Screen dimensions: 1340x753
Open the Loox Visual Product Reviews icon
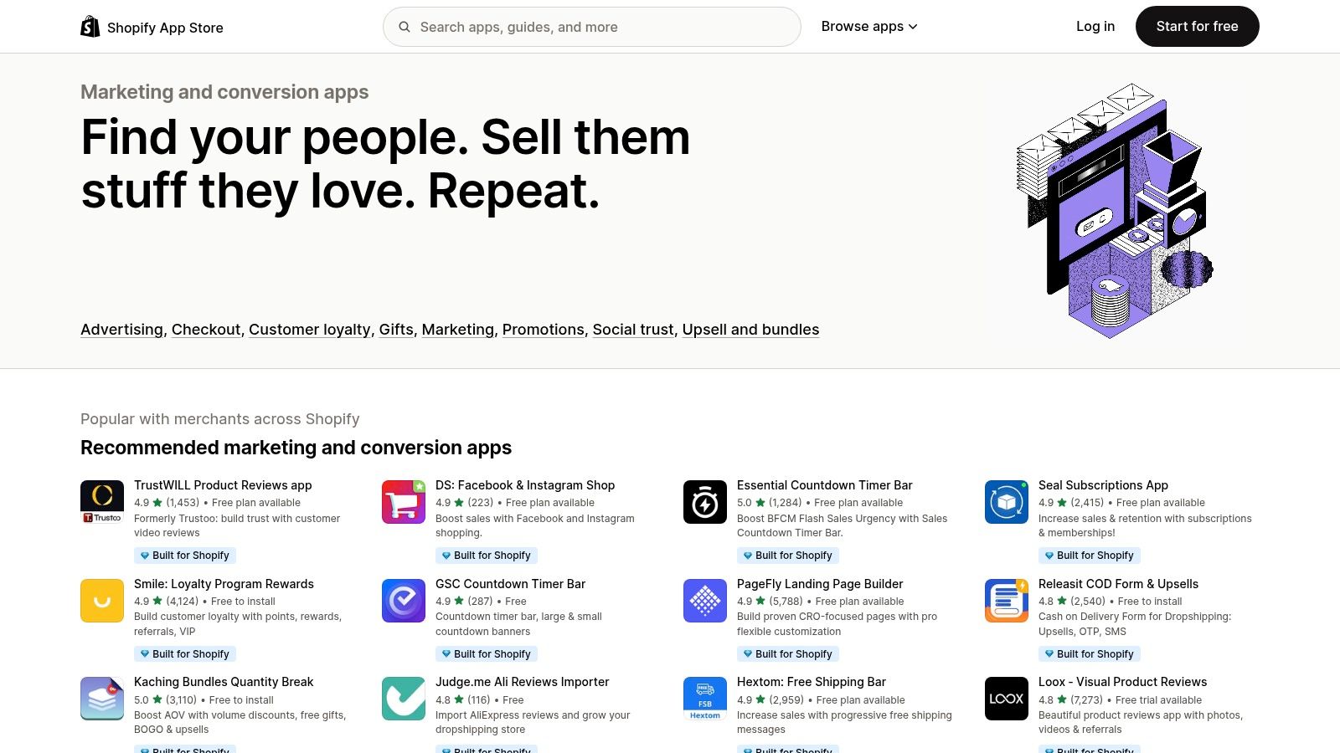[x=1006, y=698]
